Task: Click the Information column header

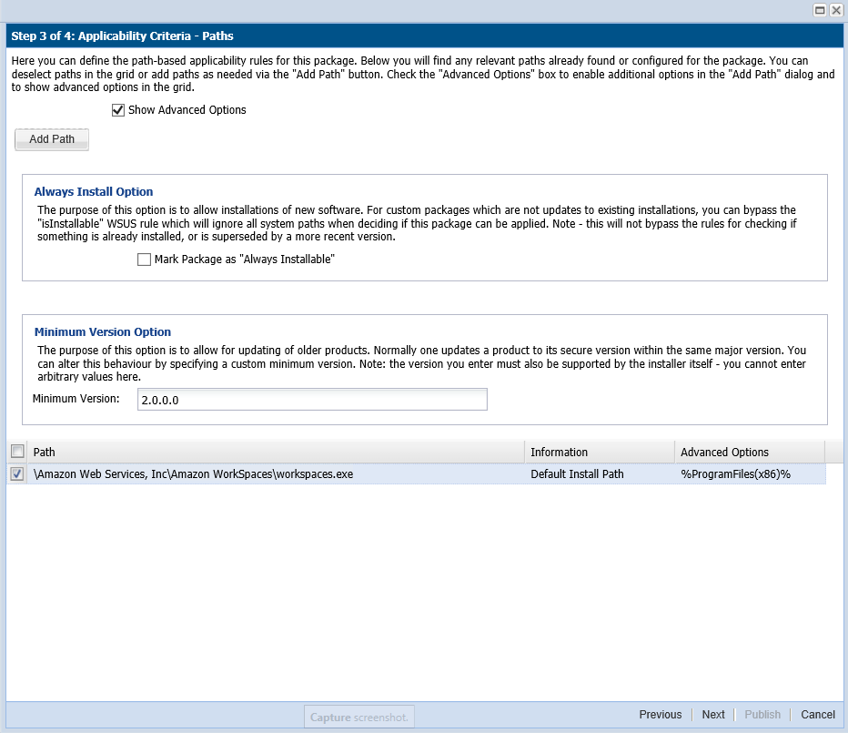Action: 599,452
